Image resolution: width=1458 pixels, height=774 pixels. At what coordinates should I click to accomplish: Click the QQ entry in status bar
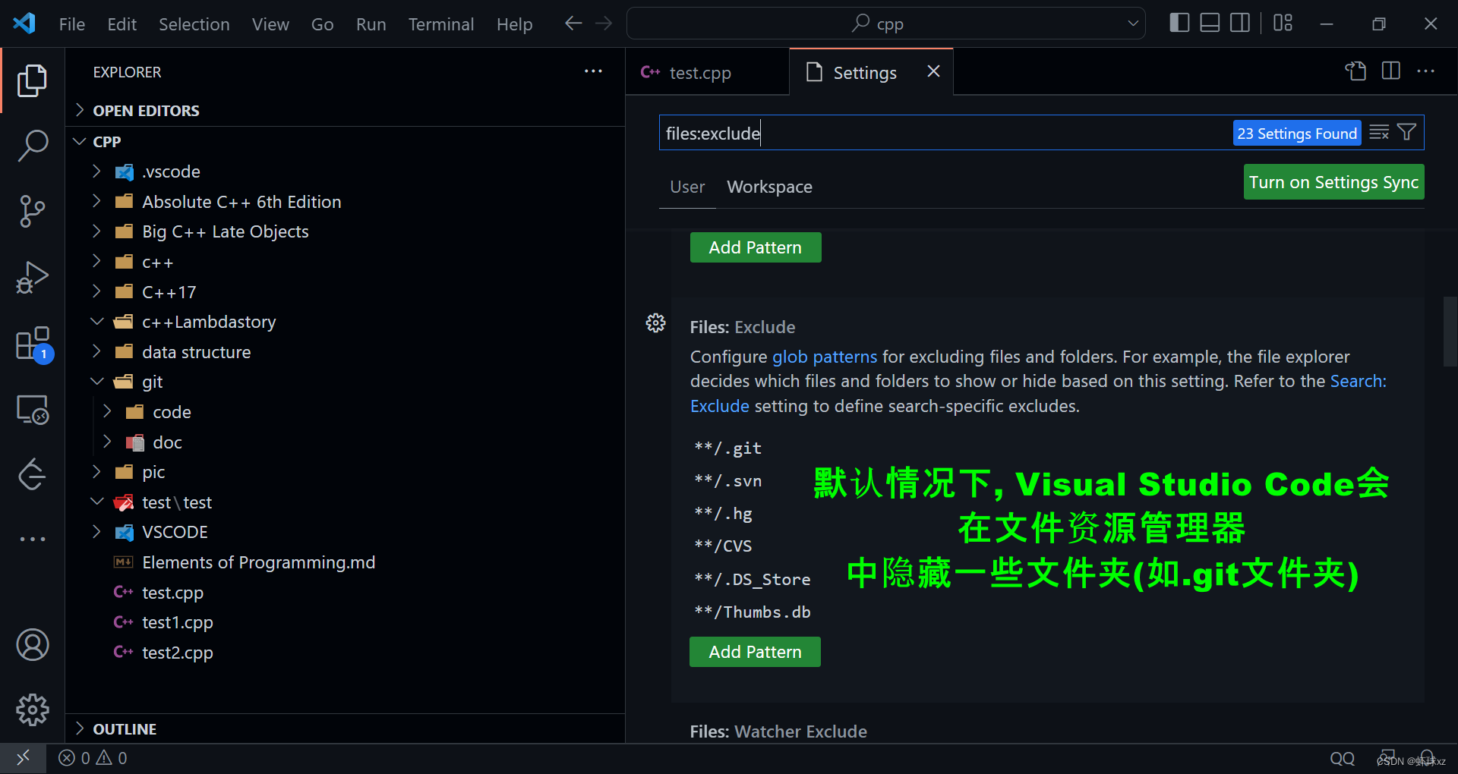(1342, 758)
